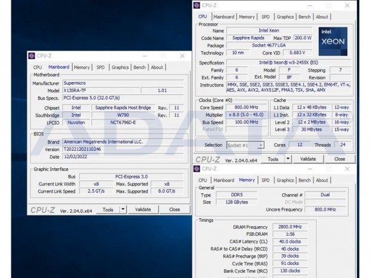This screenshot has width=370, height=278.
Task: Open Bench tab in Mainboard window
Action: (x=140, y=67)
